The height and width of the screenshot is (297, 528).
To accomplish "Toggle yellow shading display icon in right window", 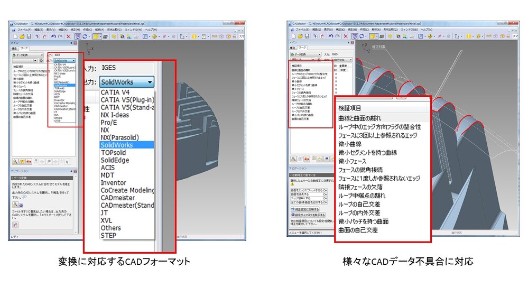I will (373, 36).
